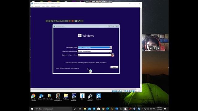The image size is (198, 111).
Task: Click the system tray microphone icon
Action: [148, 109]
